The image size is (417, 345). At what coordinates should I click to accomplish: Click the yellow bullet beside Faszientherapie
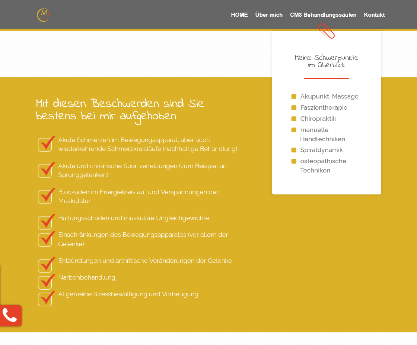294,108
